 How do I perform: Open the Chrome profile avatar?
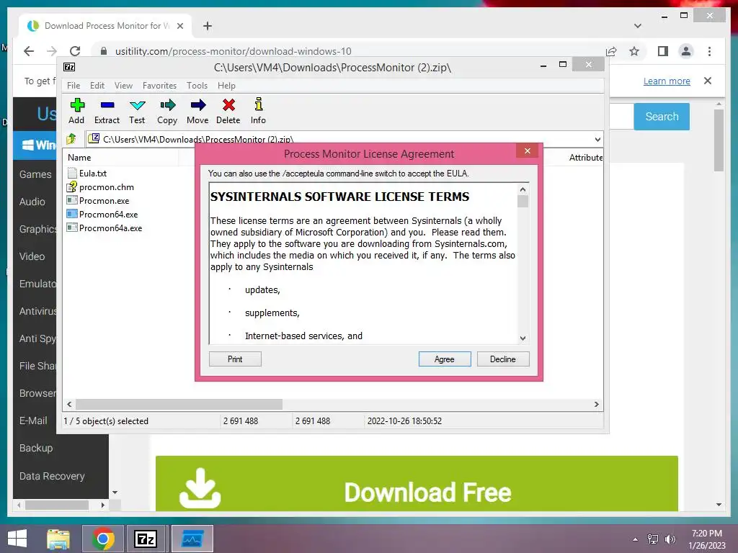click(686, 51)
